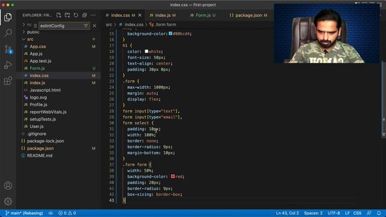This screenshot has height=217, width=386.
Task: Click line number 23 in the gutter
Action: coord(112,81)
